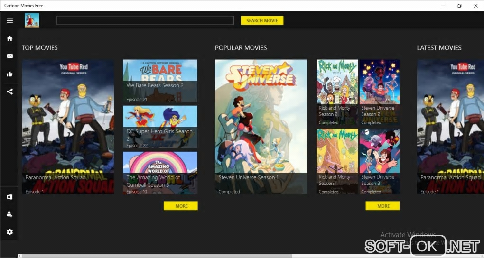Open The Amazing World of Gumball Season 5
The height and width of the screenshot is (258, 484).
click(x=160, y=173)
